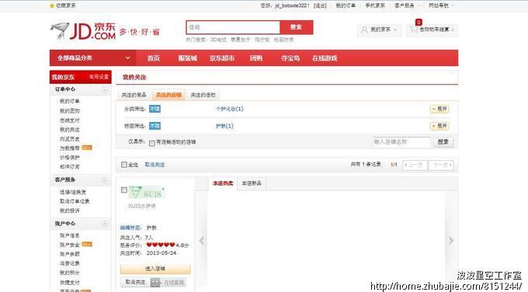Open 客户服务 dropdown in top bar

tap(407, 5)
